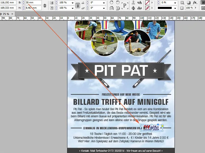Click the opacity checkerboard icon
This screenshot has width=205, height=153.
coord(182,8)
